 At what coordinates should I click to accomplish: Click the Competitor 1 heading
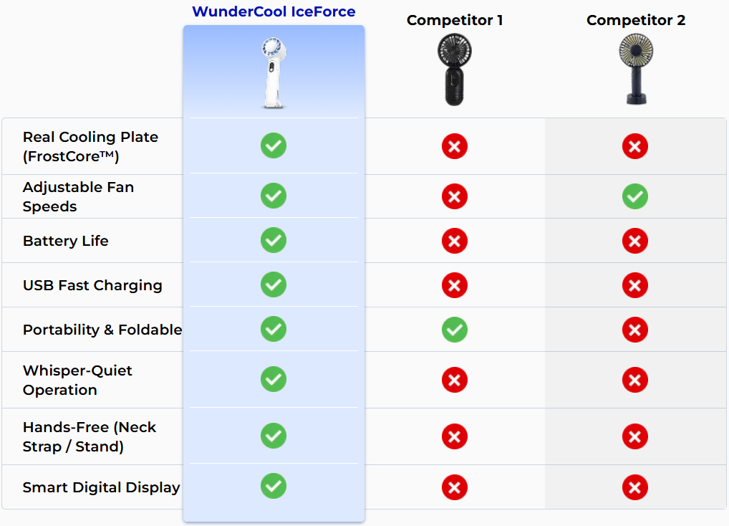click(454, 20)
